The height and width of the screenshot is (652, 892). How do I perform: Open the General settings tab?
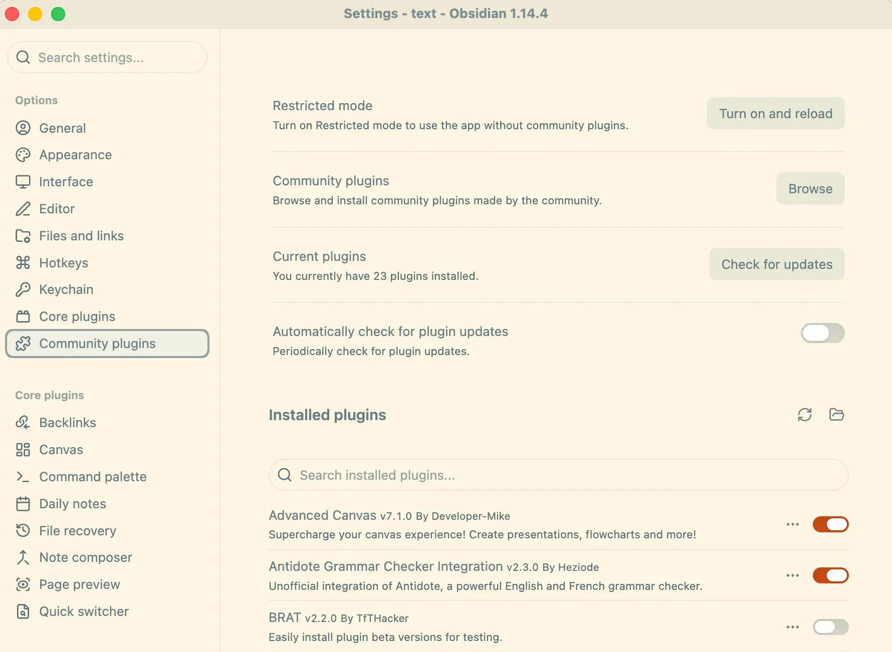coord(107,128)
